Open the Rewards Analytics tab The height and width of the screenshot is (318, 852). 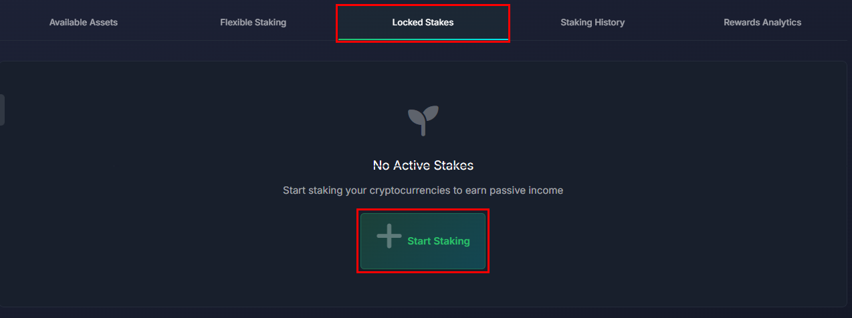[762, 23]
